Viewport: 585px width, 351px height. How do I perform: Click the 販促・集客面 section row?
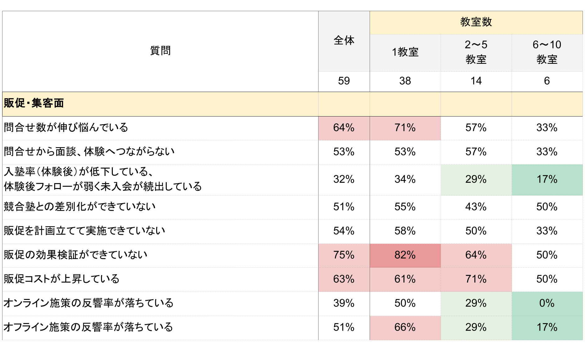click(x=34, y=103)
